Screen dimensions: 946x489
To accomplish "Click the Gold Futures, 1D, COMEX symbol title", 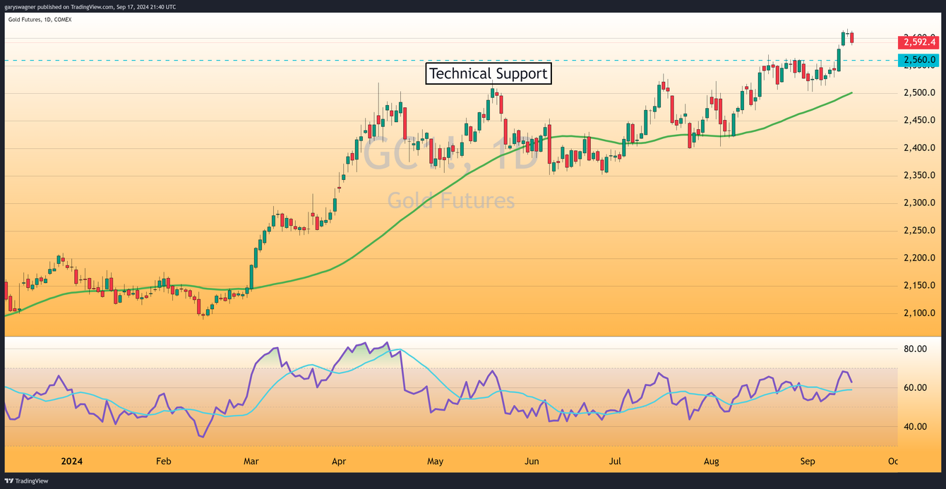I will point(40,19).
